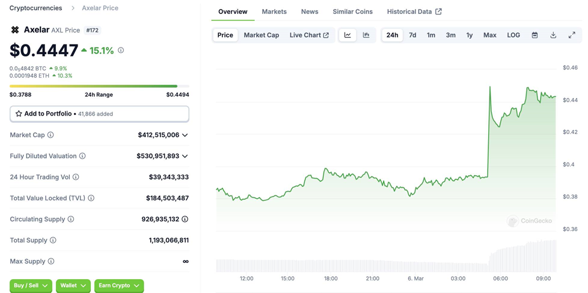Select the Max time range
588x293 pixels.
pyautogui.click(x=490, y=35)
